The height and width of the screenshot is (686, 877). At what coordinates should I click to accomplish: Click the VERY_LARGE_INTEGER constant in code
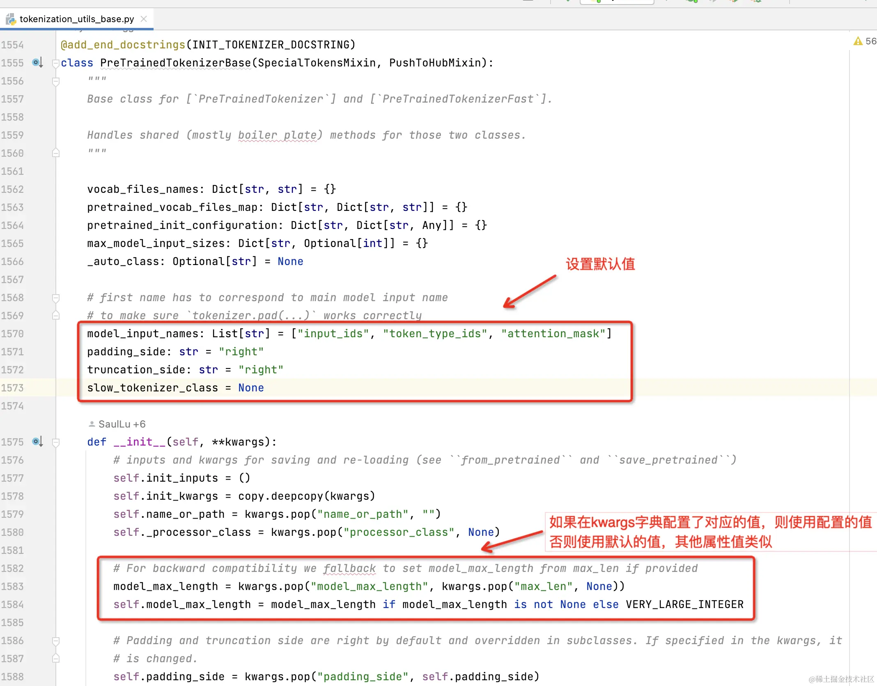click(x=684, y=604)
